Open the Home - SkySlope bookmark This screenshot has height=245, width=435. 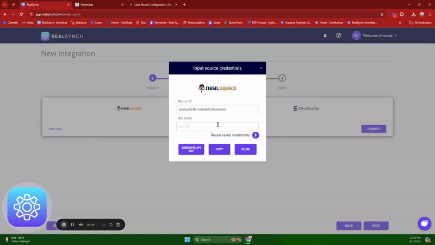(119, 23)
